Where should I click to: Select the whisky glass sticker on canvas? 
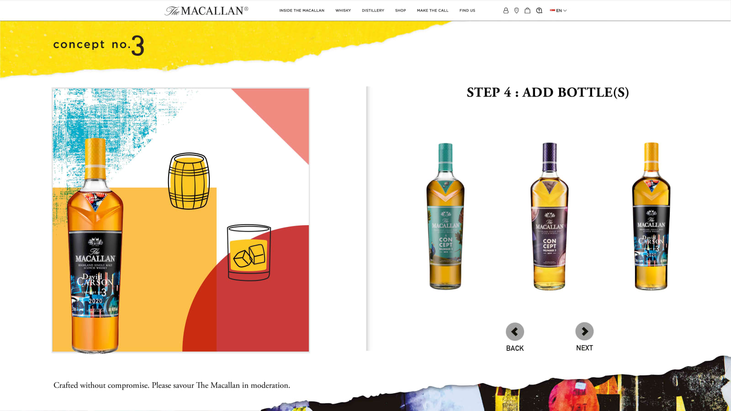point(249,253)
